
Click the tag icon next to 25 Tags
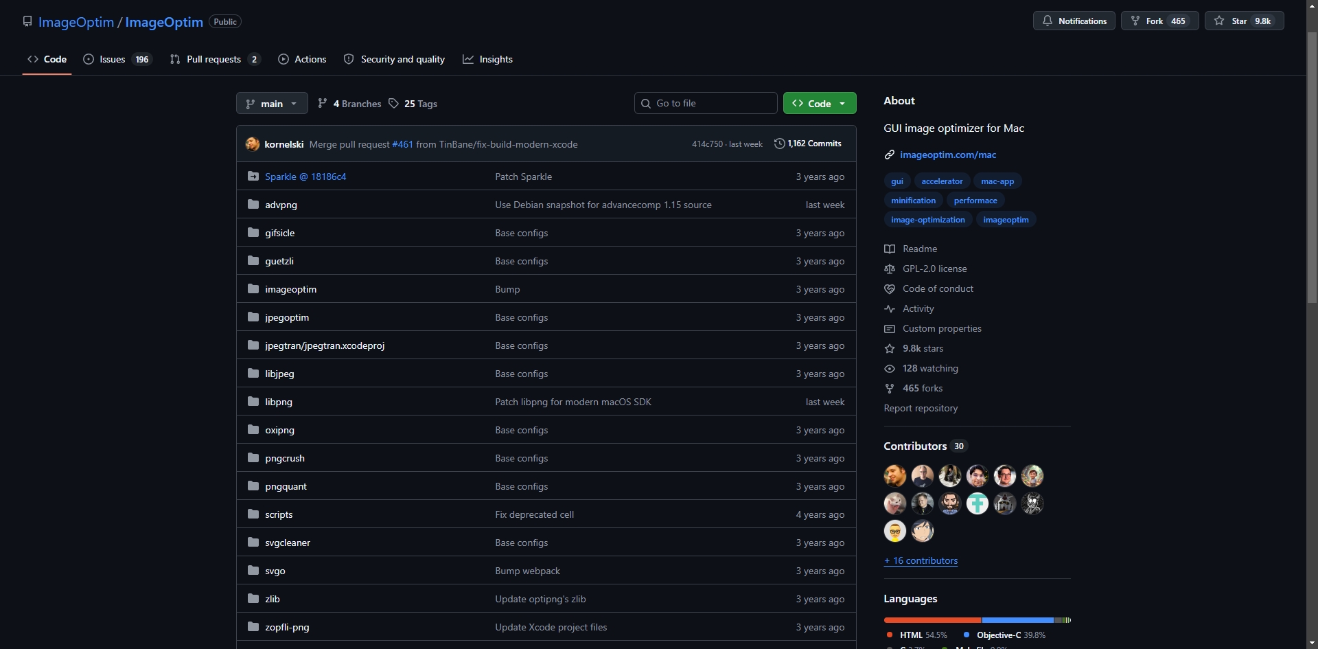point(393,103)
